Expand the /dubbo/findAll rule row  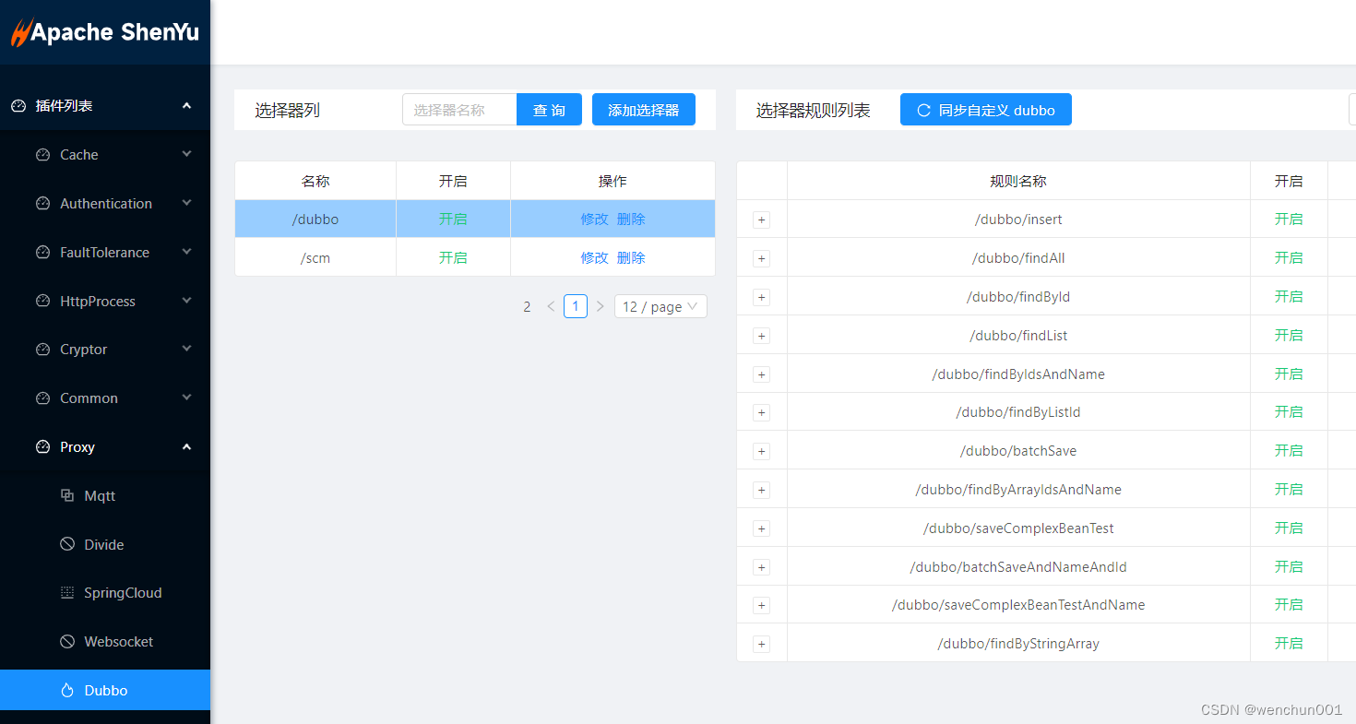tap(761, 258)
